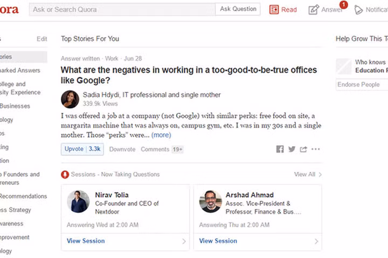Share the answer on Twitter

tap(292, 149)
